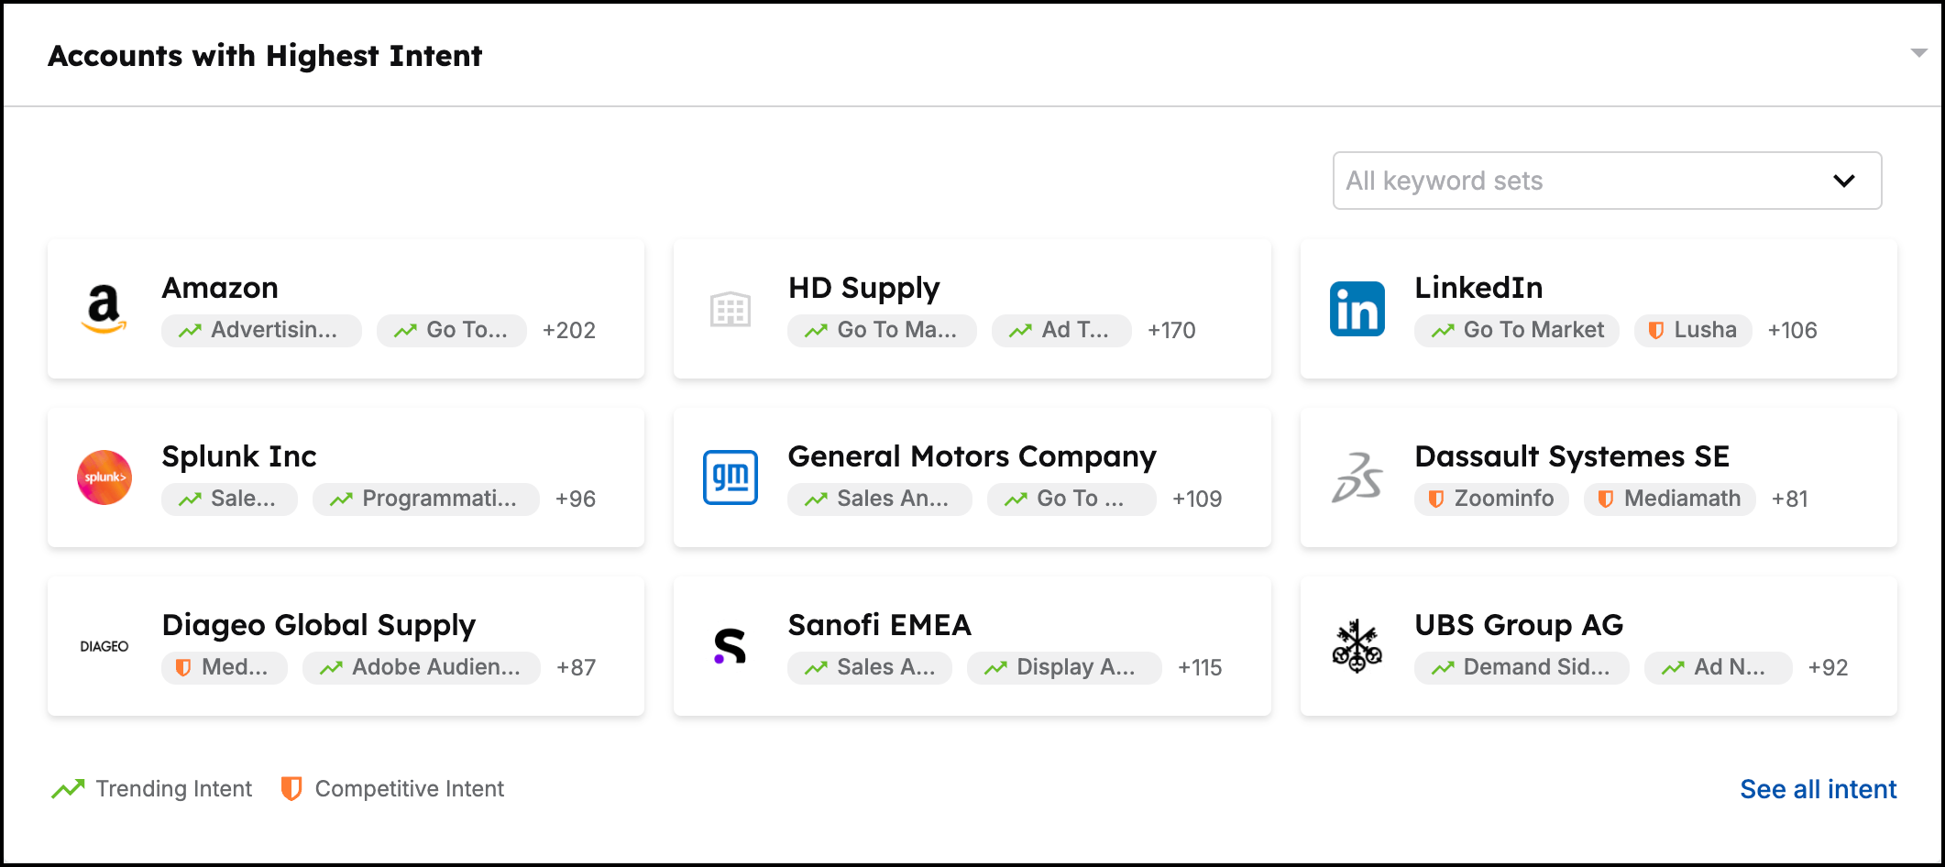Open the HD Supply account name
This screenshot has height=867, width=1945.
(863, 288)
